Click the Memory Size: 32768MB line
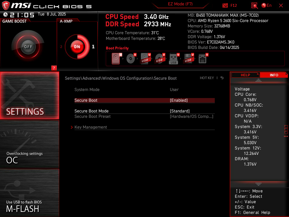The width and height of the screenshot is (289, 217). point(209,26)
